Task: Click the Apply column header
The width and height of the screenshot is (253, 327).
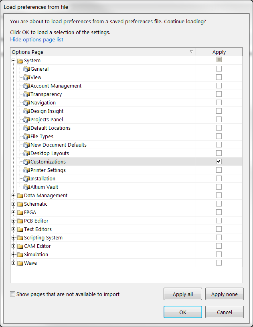Action: [219, 52]
